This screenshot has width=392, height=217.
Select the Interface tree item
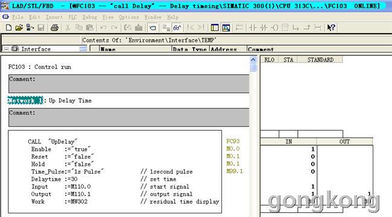[x=36, y=49]
